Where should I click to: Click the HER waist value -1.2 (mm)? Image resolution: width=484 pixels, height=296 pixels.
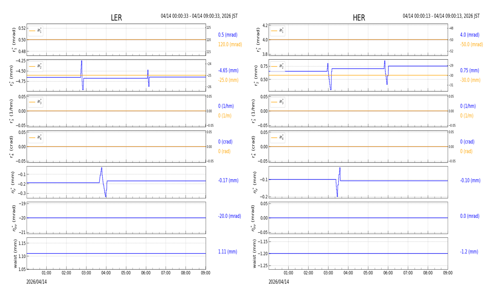tap(469, 251)
